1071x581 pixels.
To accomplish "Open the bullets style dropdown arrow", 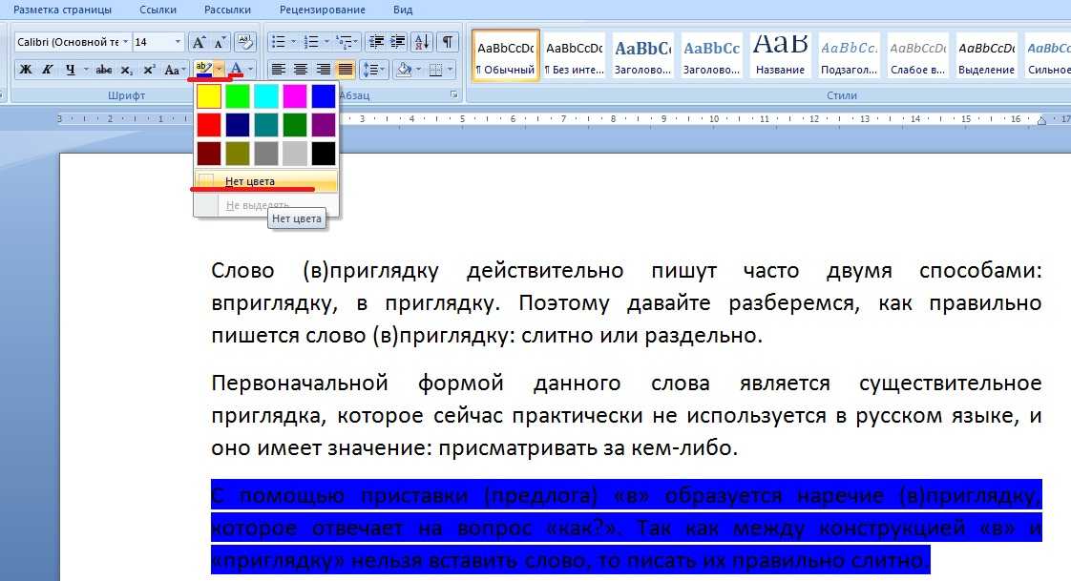I will 294,42.
